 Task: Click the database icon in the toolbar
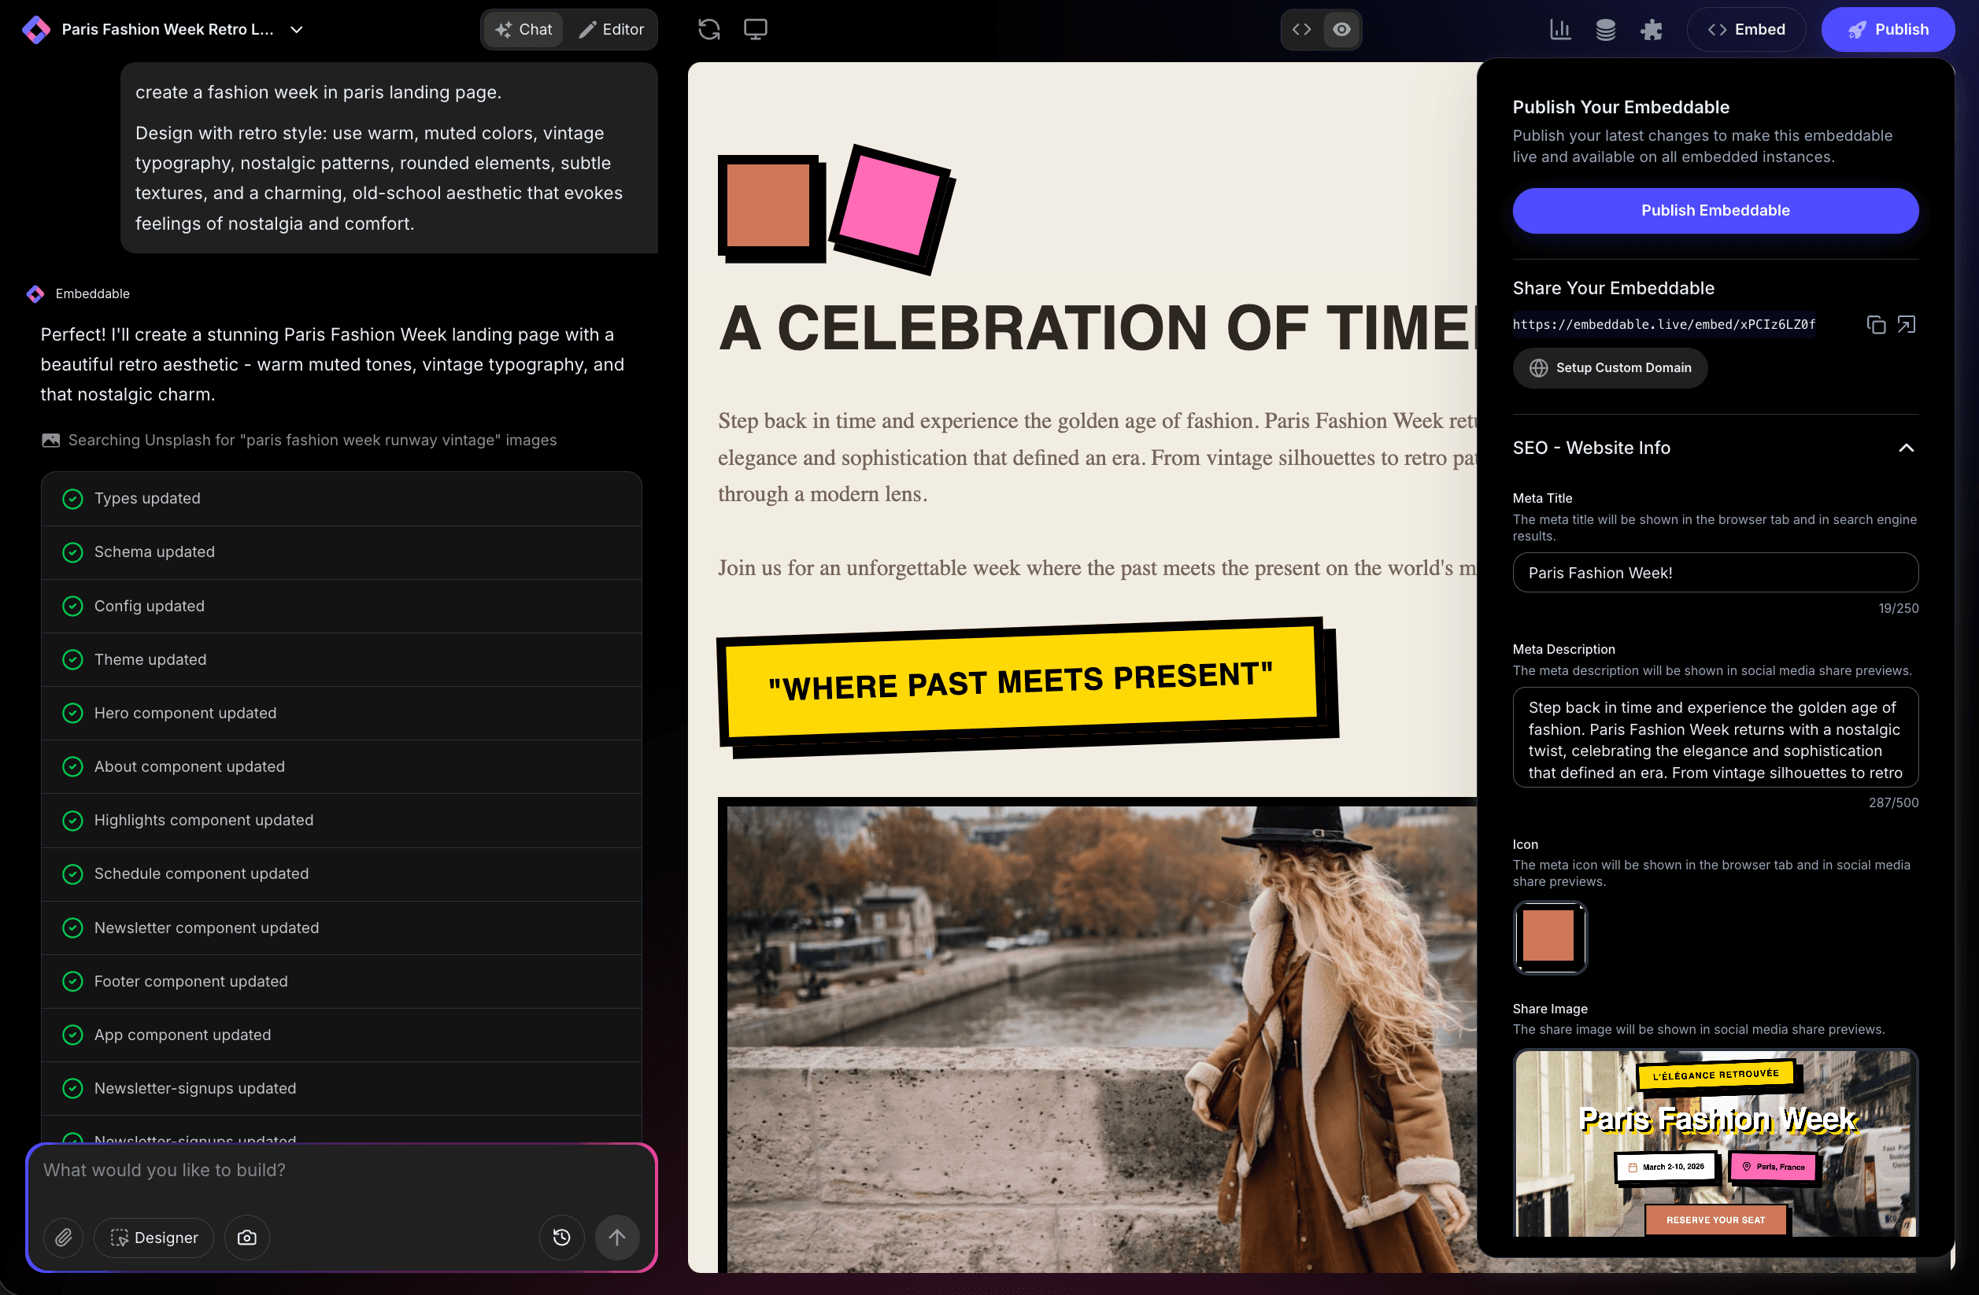pos(1606,29)
